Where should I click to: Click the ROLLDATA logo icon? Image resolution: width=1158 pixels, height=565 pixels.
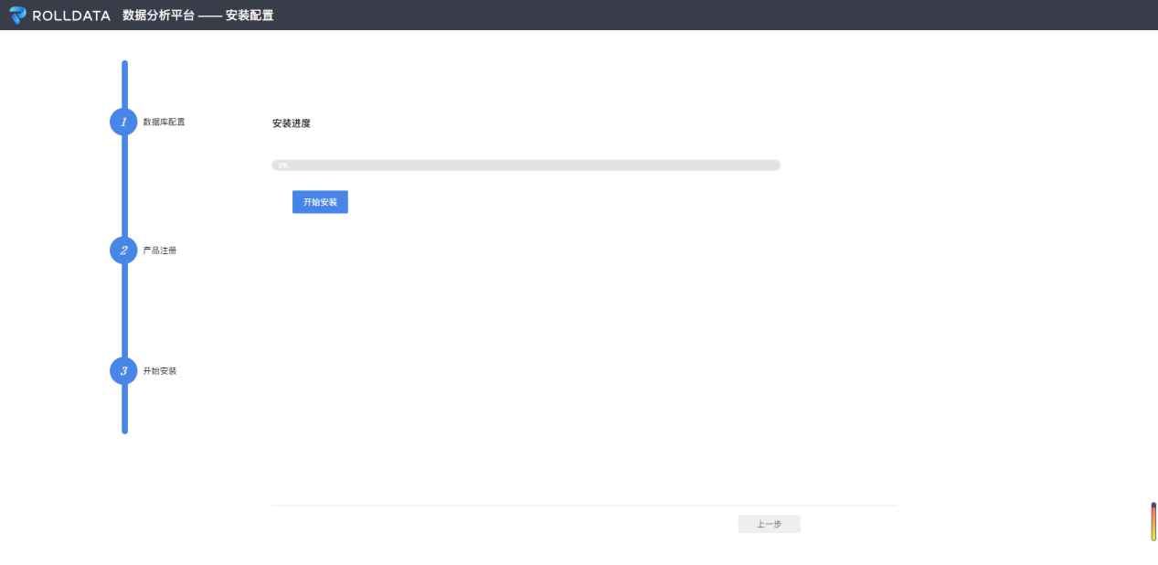coord(18,15)
